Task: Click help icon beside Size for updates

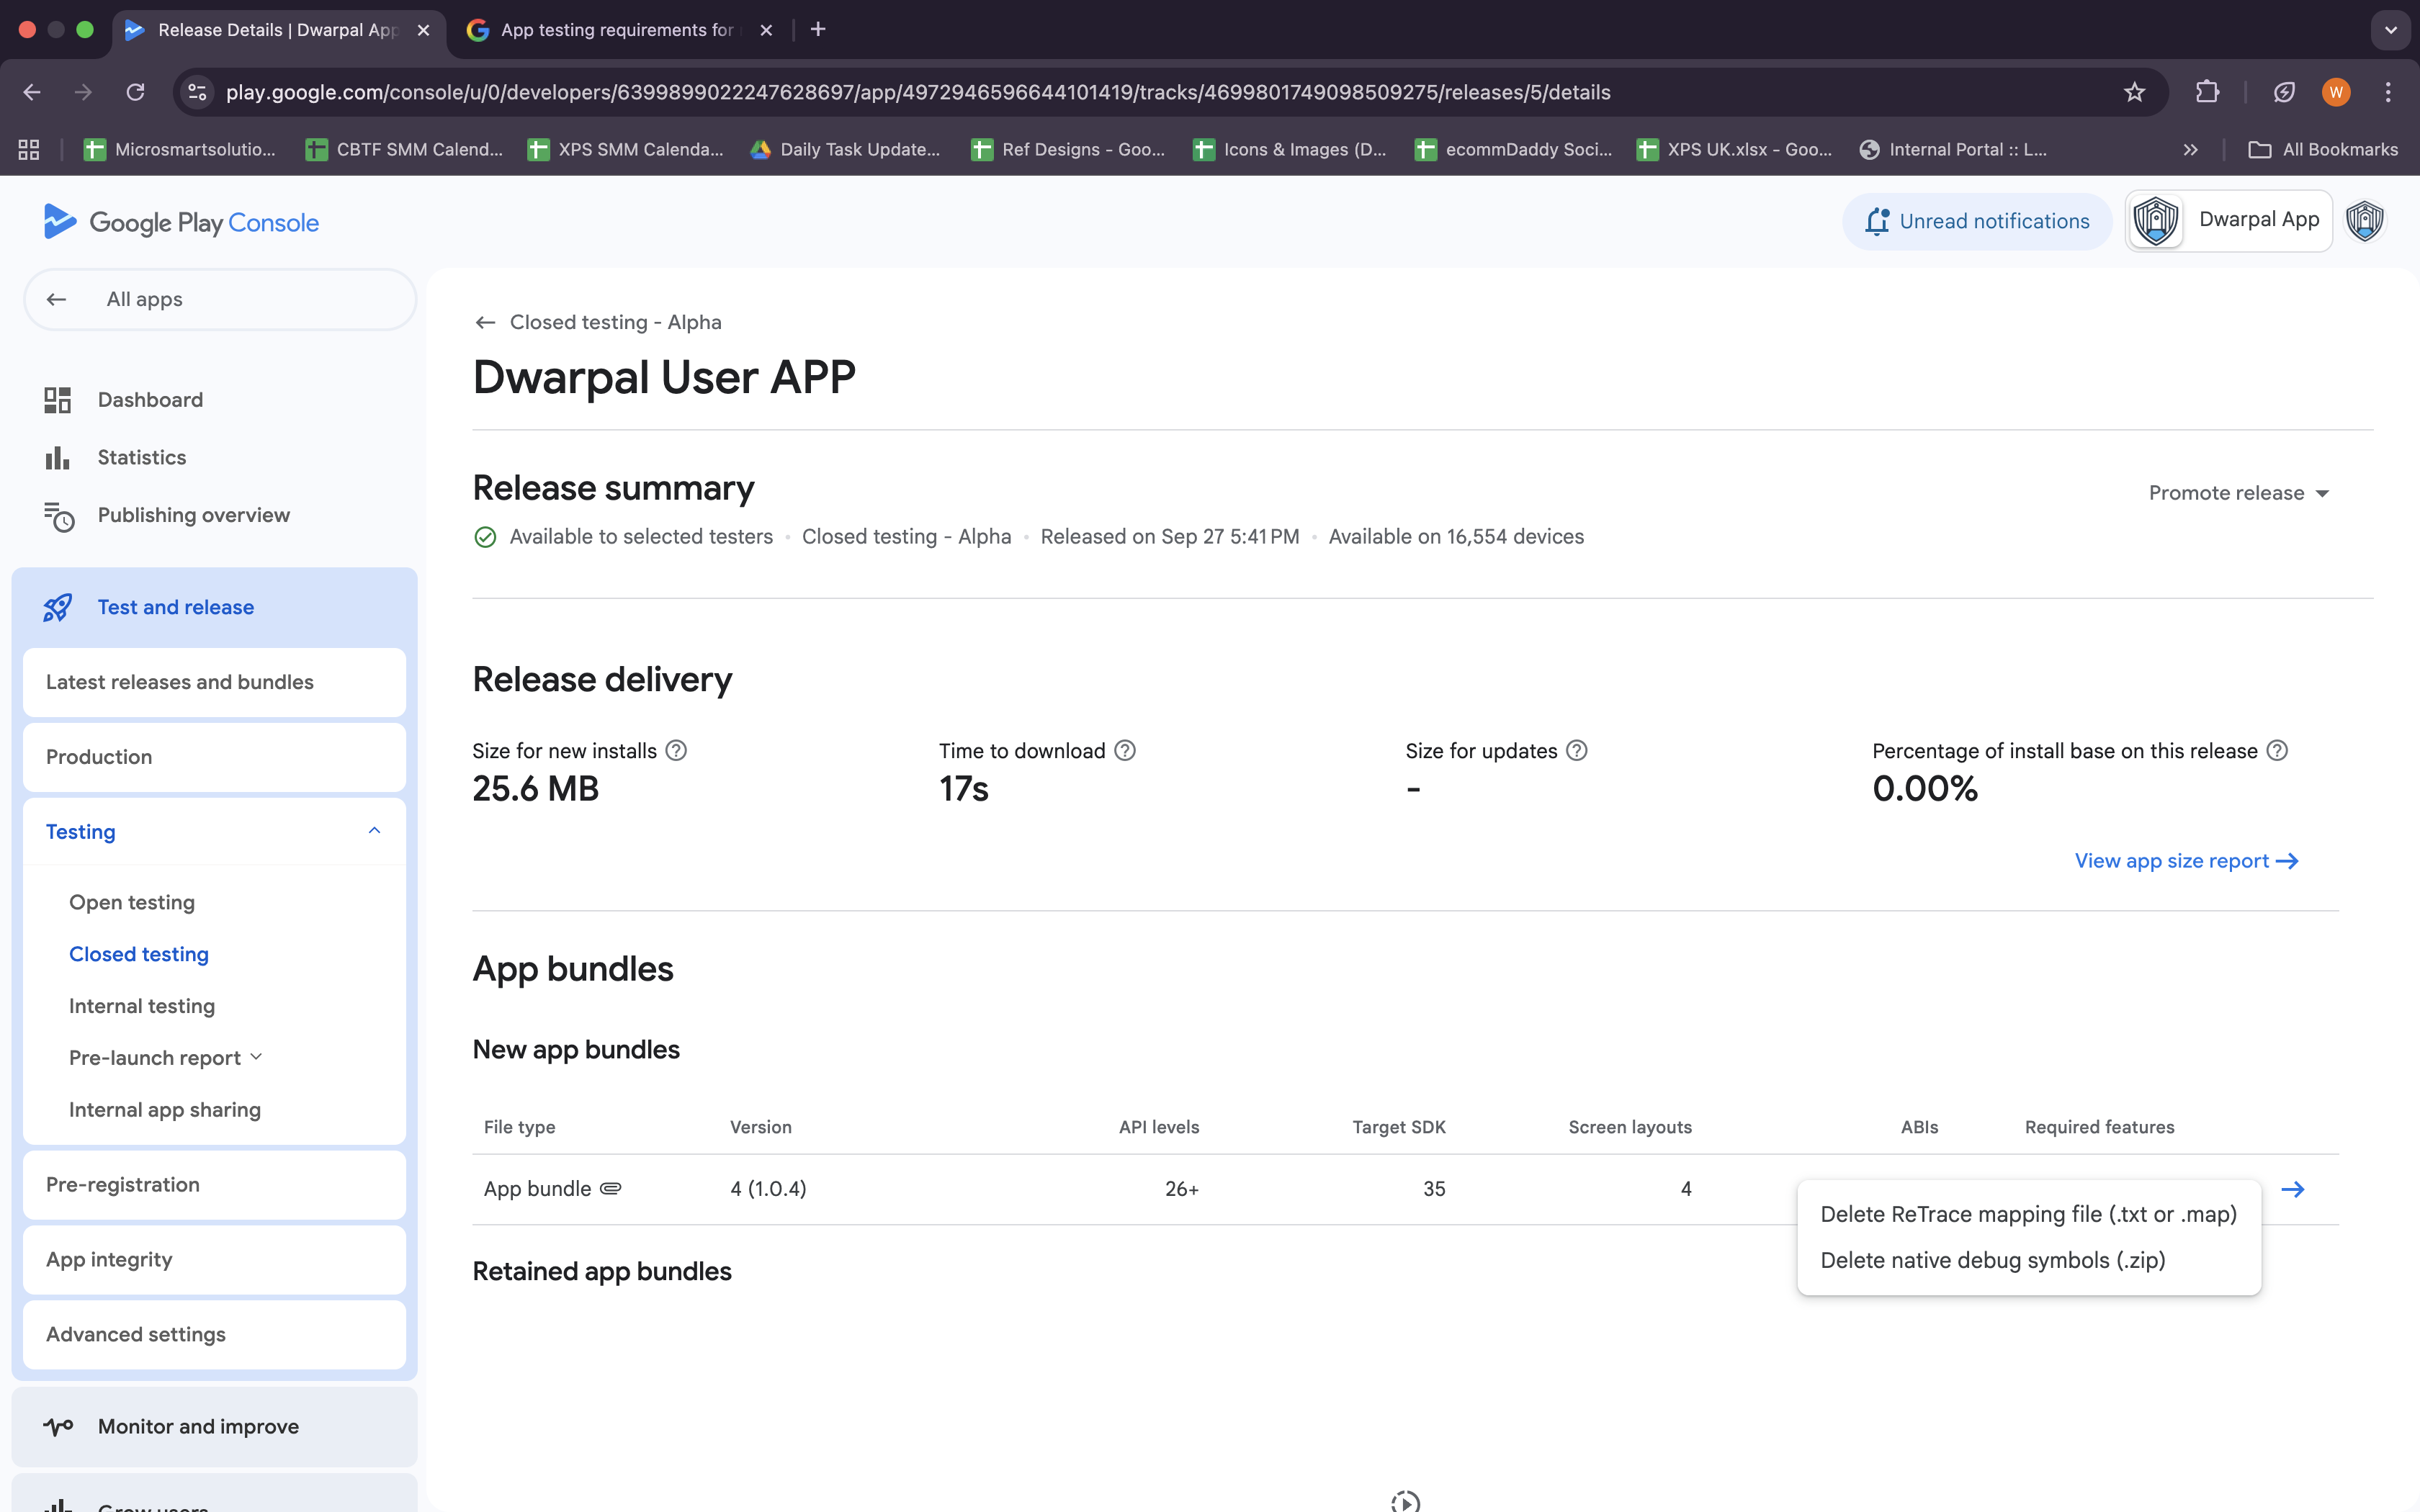Action: [x=1576, y=751]
